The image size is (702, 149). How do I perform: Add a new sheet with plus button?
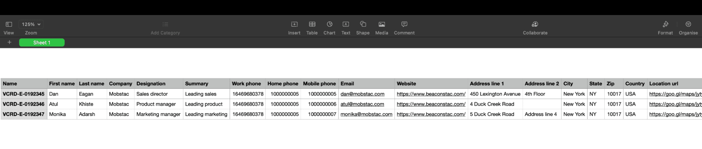(x=9, y=42)
